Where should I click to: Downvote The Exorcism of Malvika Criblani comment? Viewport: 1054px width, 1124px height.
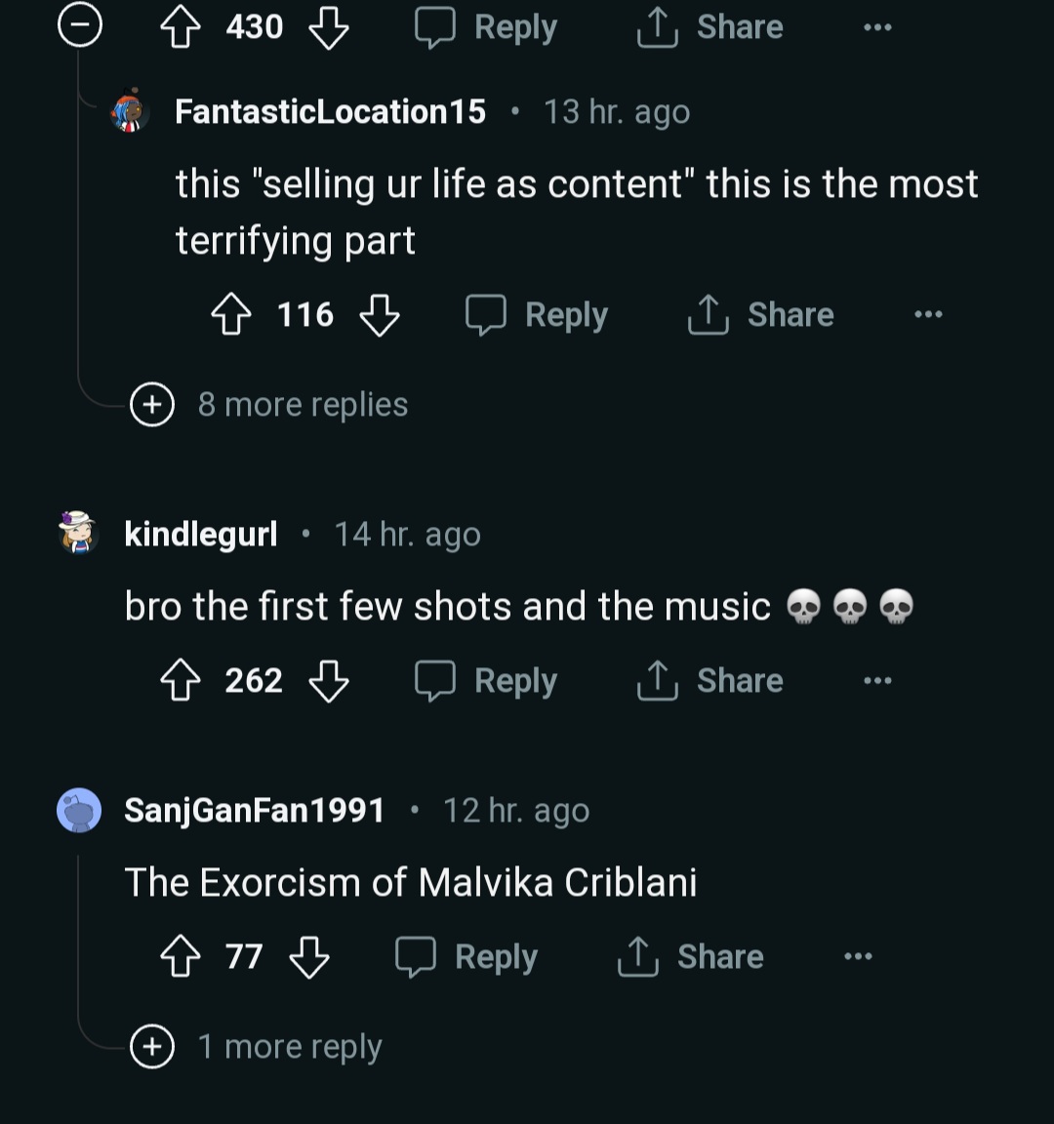coord(309,957)
